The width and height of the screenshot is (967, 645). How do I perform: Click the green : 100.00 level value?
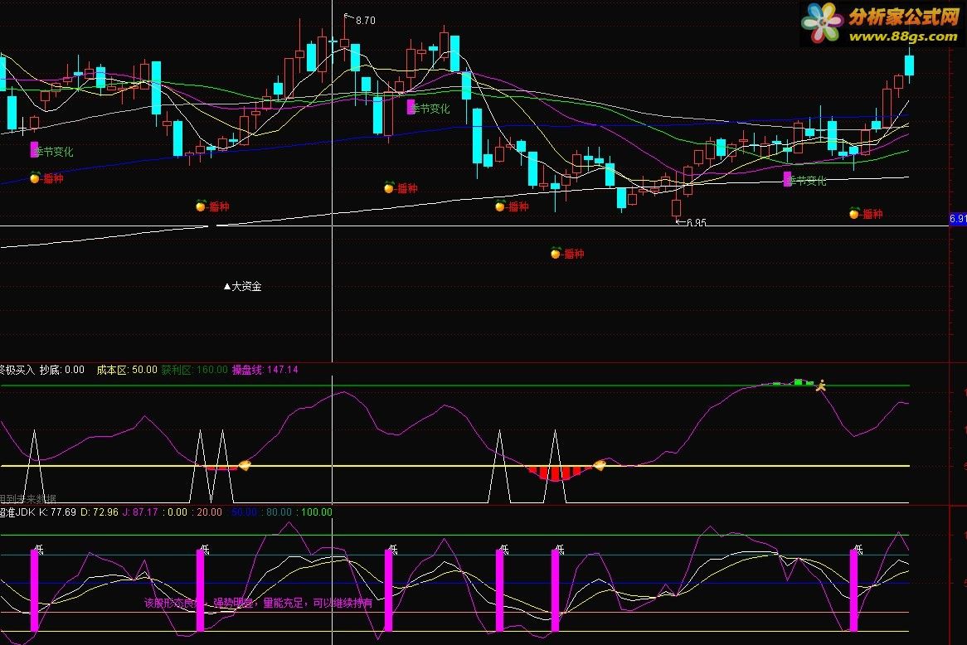coord(314,512)
